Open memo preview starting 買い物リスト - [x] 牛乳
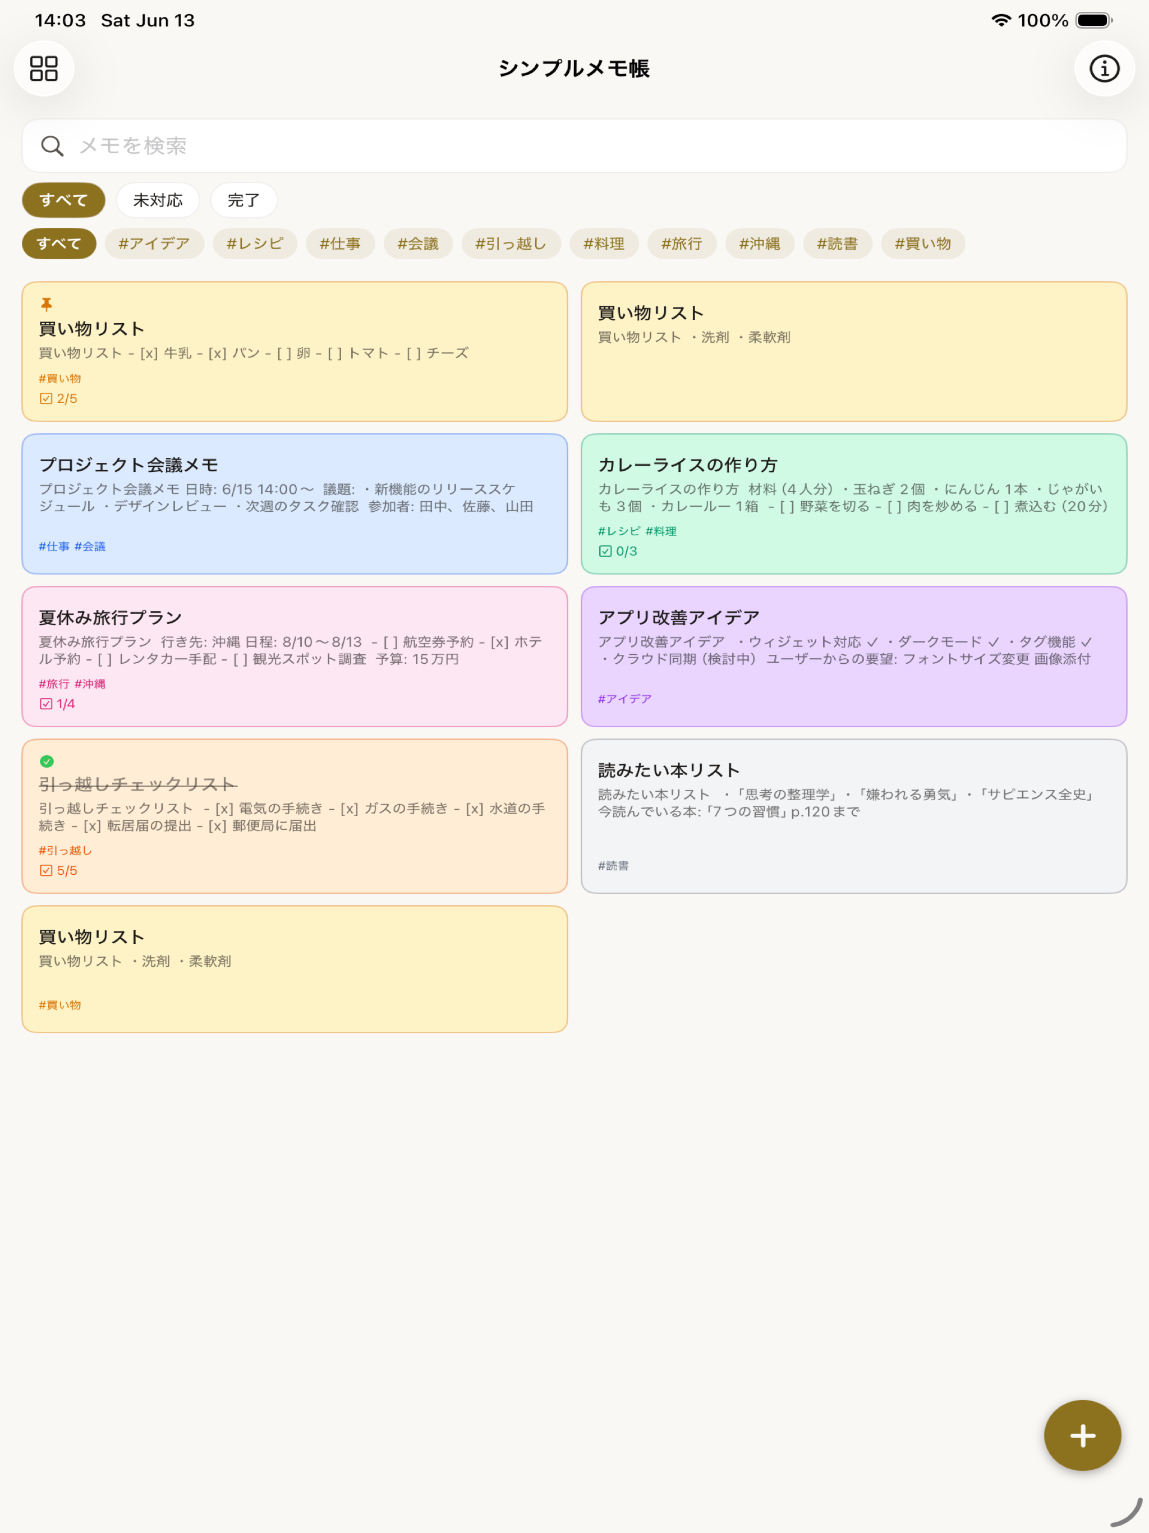1149x1533 pixels. [254, 353]
